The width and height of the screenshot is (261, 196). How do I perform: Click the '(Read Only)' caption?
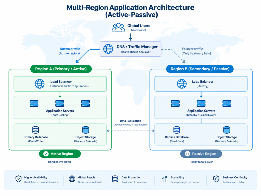tap(177, 141)
